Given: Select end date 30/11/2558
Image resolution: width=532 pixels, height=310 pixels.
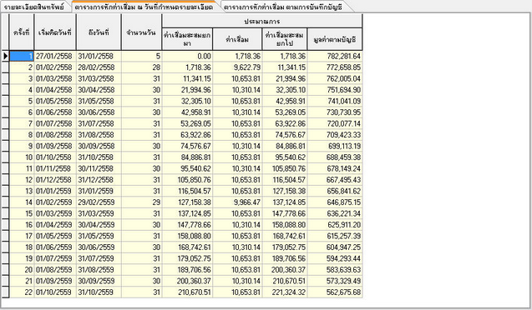Looking at the screenshot, I should 99,168.
